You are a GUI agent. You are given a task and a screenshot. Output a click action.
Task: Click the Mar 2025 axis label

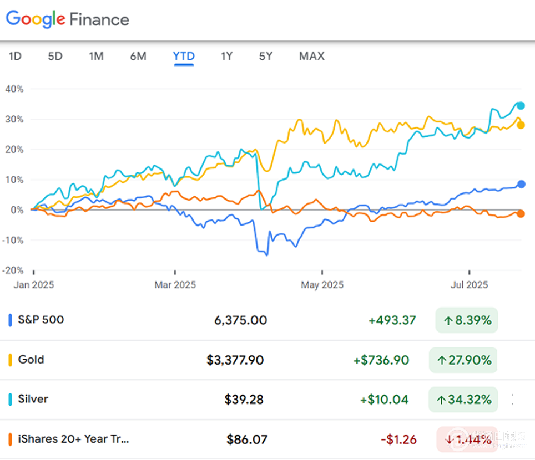[x=175, y=285]
